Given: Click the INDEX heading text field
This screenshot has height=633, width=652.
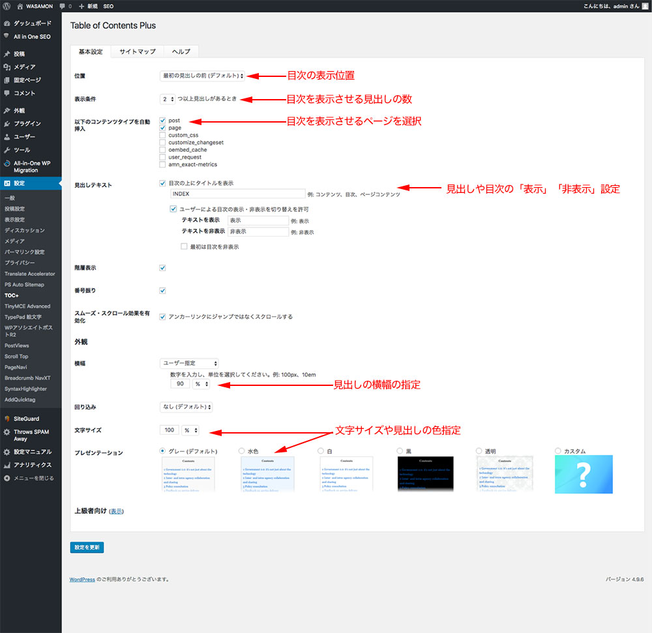Looking at the screenshot, I should 238,194.
